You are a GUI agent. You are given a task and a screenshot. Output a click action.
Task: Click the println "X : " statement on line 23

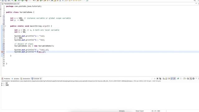click(31, 50)
